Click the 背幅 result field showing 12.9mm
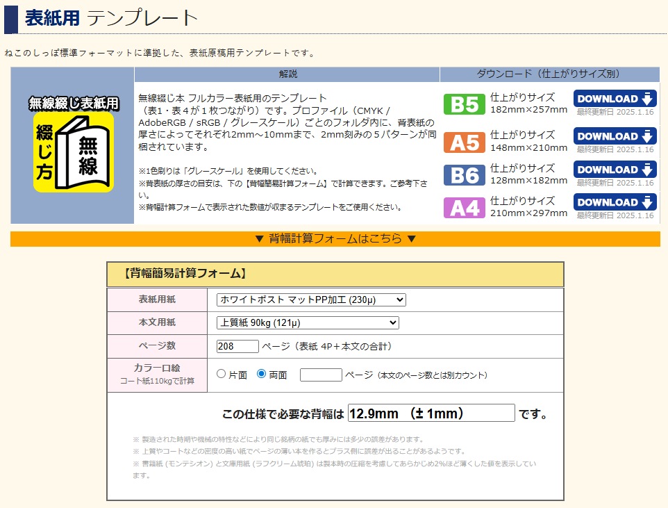Screen dimensions: 668x508 (431, 413)
